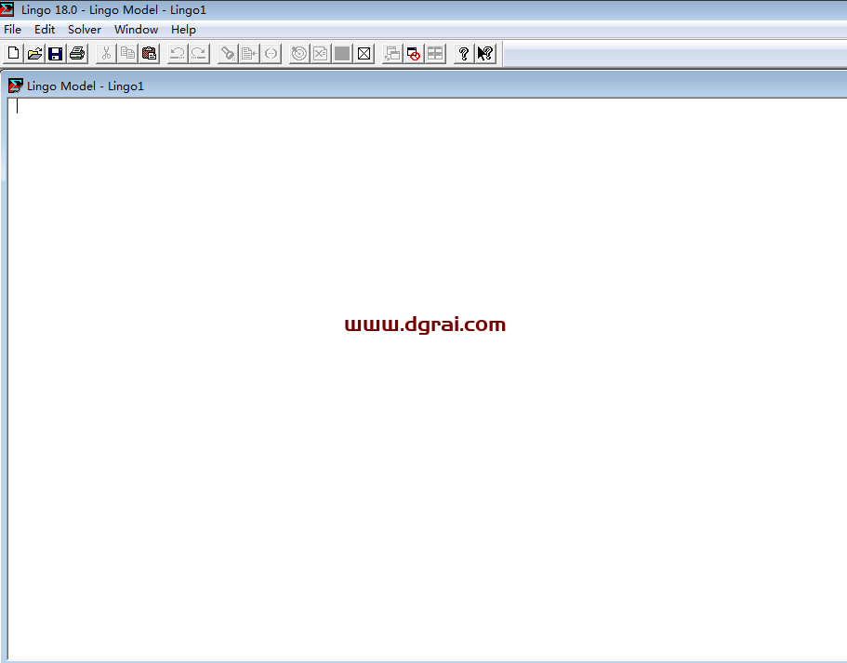This screenshot has height=663, width=847.
Task: Click the crossed-box toolbar icon
Action: click(364, 54)
